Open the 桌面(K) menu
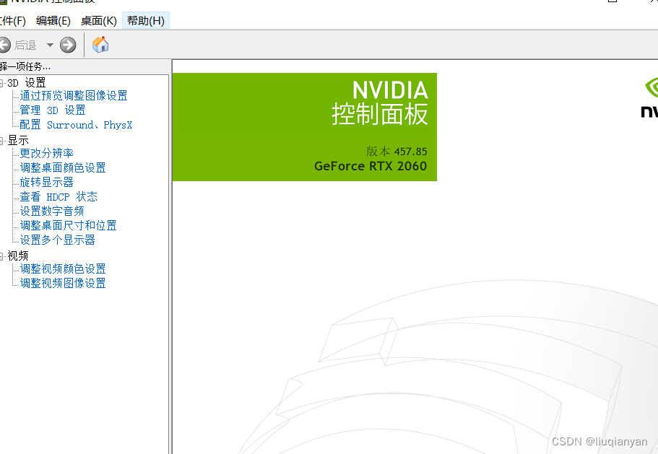 (x=99, y=20)
